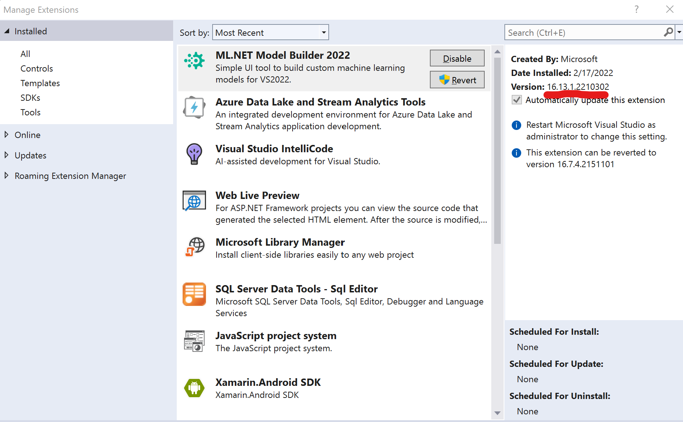The width and height of the screenshot is (683, 422).
Task: Click the SQL Server Data Tools icon
Action: tap(194, 295)
